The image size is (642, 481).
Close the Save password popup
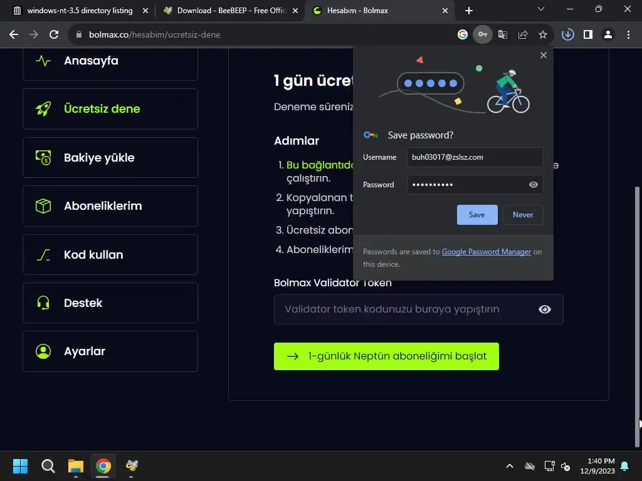544,55
